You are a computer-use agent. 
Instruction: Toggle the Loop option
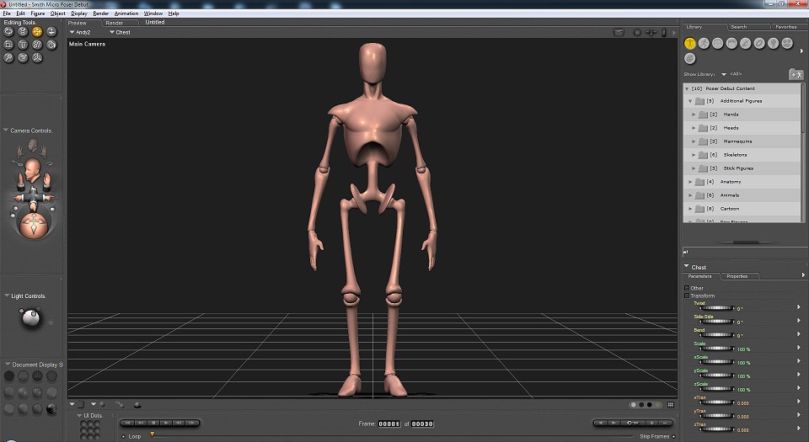click(x=124, y=436)
